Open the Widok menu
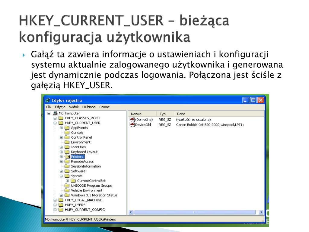Image resolution: width=309 pixels, height=232 pixels. 74,107
